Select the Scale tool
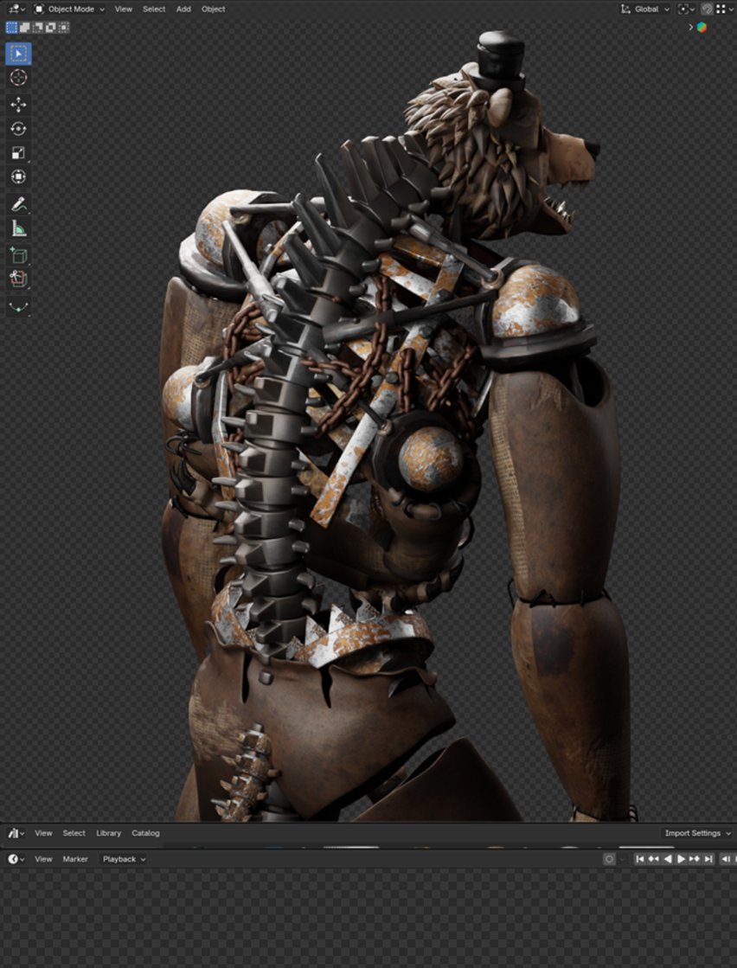The width and height of the screenshot is (737, 968). coord(18,153)
